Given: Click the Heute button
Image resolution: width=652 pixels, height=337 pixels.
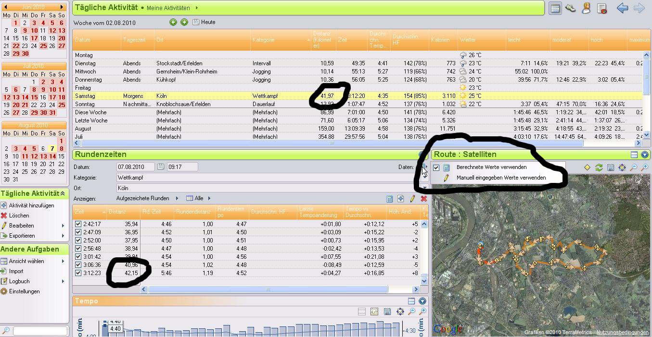Looking at the screenshot, I should click(204, 22).
